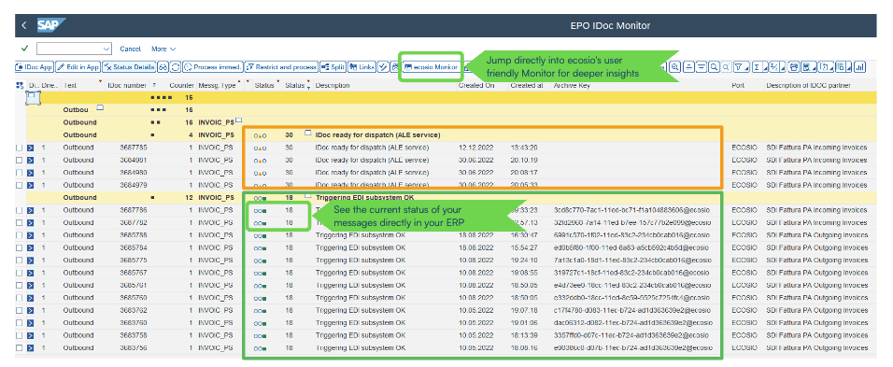893x367 pixels.
Task: Open the More menu
Action: pyautogui.click(x=163, y=49)
